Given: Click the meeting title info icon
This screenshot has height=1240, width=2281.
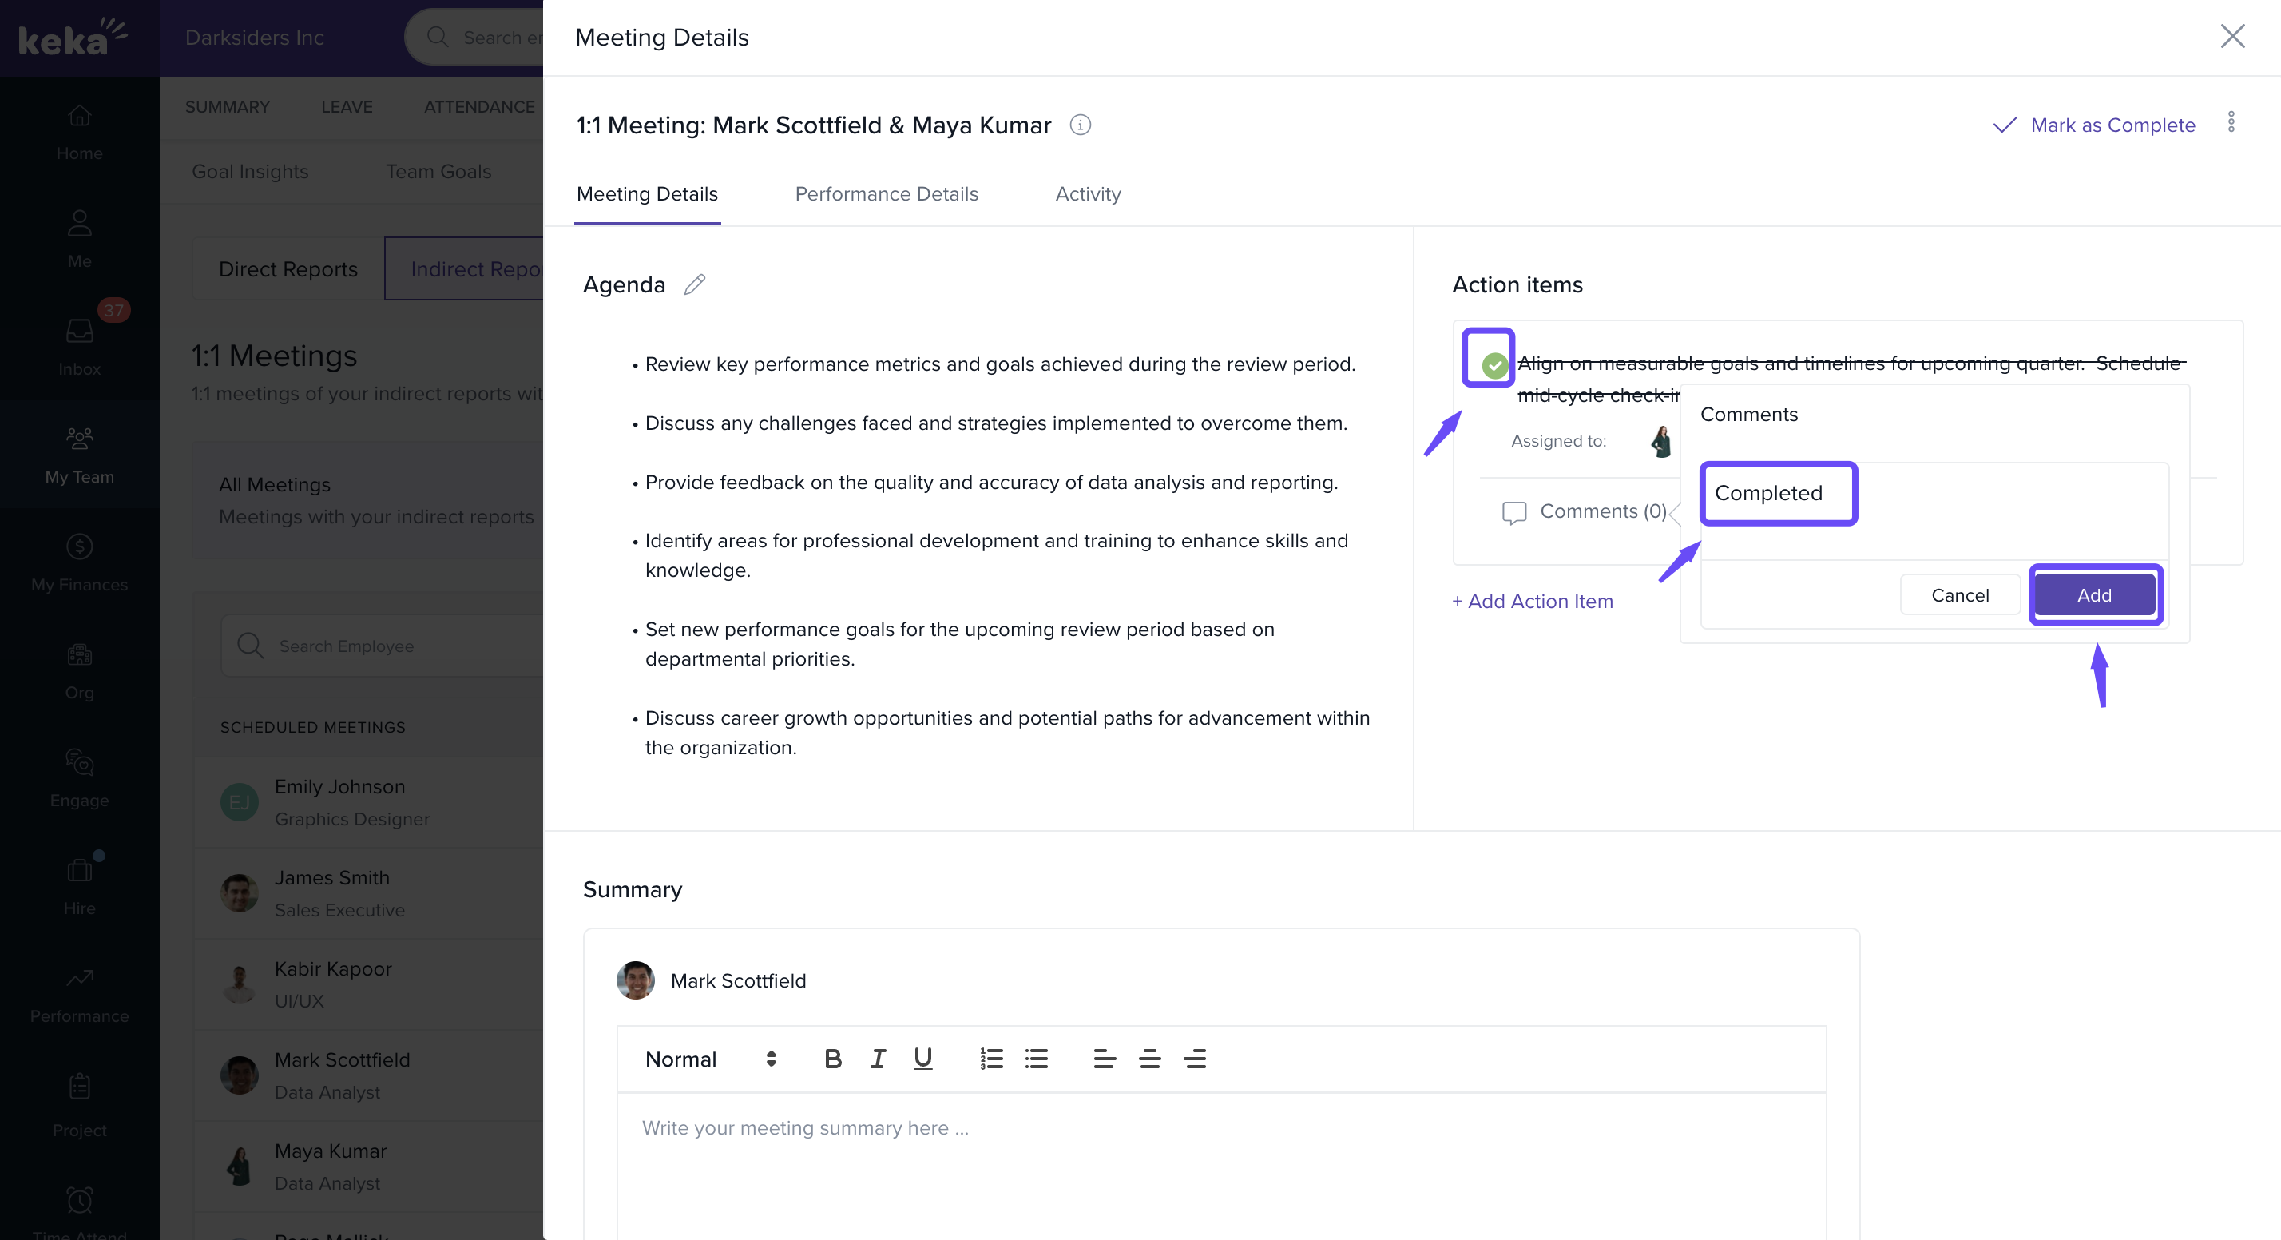Looking at the screenshot, I should (x=1080, y=125).
